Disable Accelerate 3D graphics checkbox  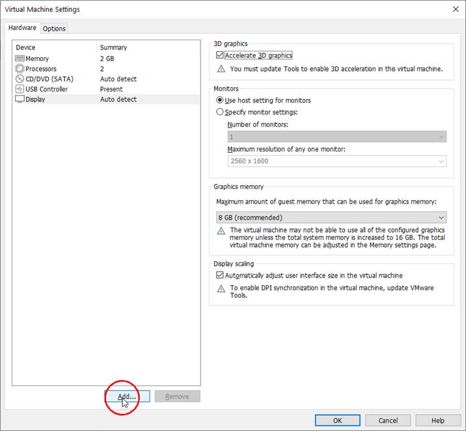click(x=220, y=56)
